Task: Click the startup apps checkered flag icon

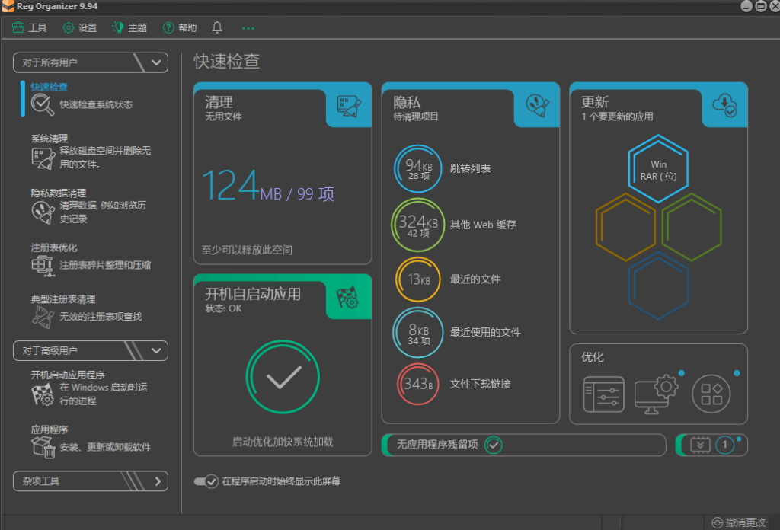Action: 43,394
